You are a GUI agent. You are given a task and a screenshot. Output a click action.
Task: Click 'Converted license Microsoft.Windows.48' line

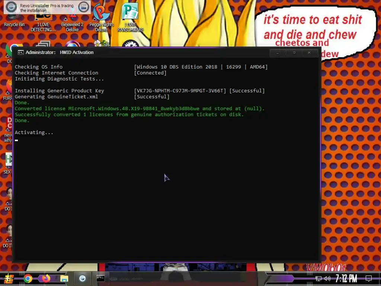coord(140,109)
